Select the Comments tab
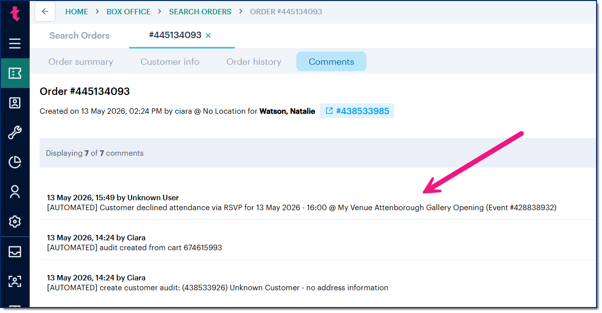Image resolution: width=602 pixels, height=313 pixels. pyautogui.click(x=331, y=62)
